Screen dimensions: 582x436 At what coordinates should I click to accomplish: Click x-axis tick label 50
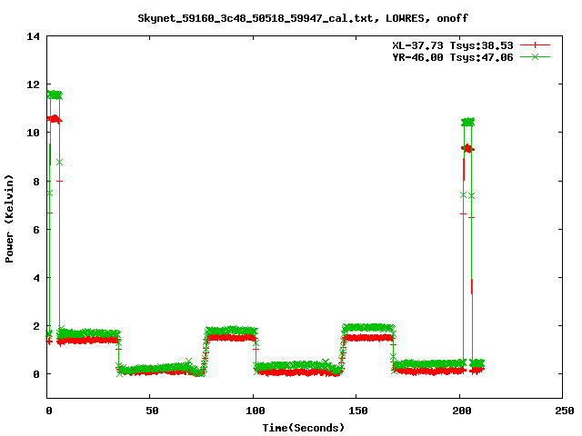[152, 411]
